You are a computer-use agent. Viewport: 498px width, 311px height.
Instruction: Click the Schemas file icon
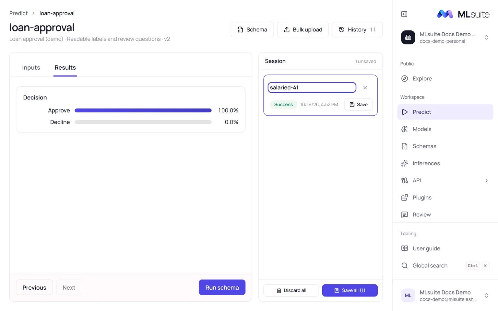(x=405, y=146)
